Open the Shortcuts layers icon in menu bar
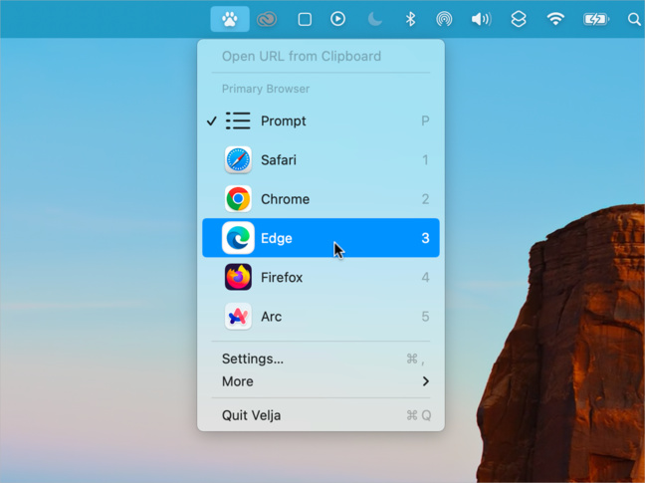 [519, 19]
